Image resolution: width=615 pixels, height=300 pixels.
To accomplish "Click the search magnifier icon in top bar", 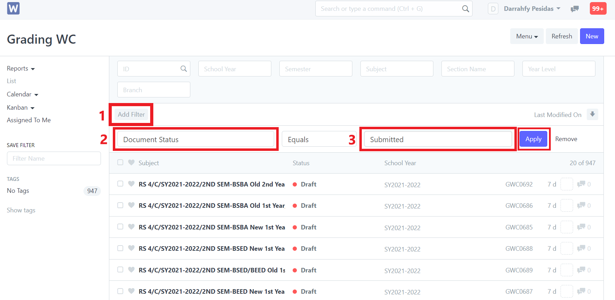I will (x=465, y=9).
